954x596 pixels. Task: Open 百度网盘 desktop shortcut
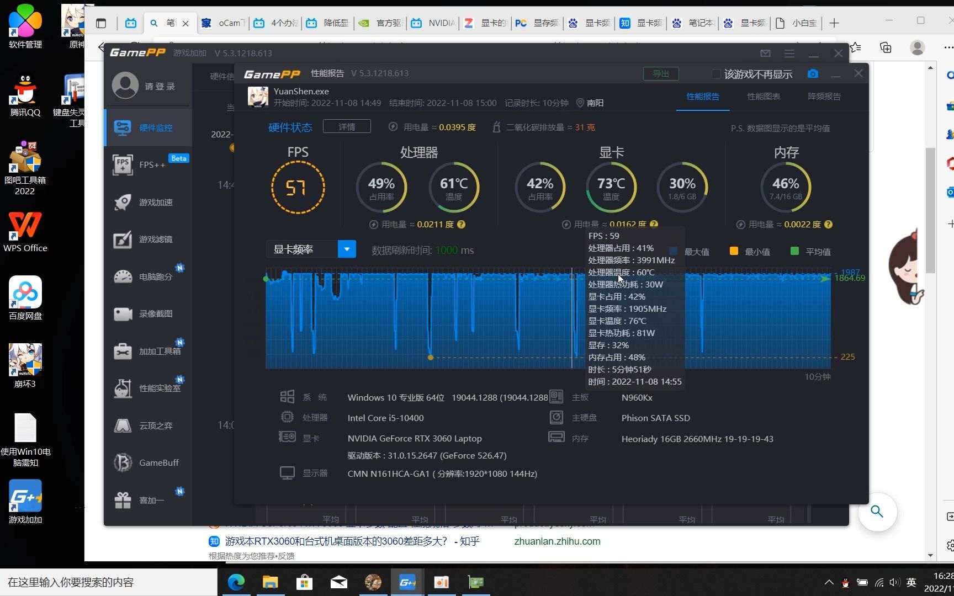(x=25, y=299)
